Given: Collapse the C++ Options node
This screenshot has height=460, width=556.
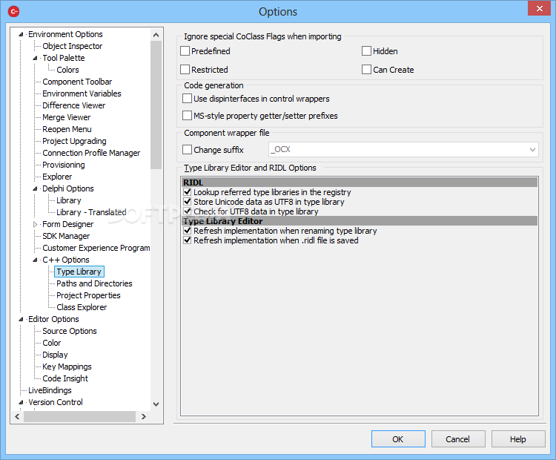Looking at the screenshot, I should click(x=35, y=260).
